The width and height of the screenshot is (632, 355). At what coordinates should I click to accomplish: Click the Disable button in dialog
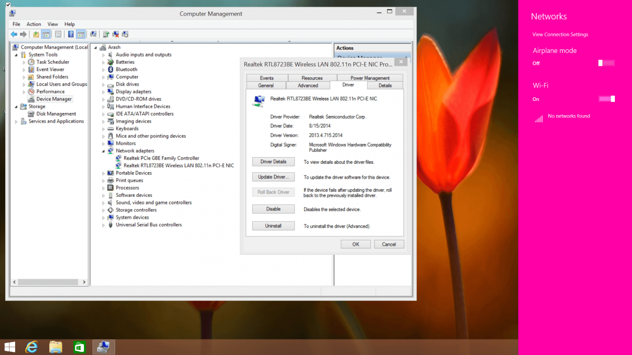click(x=273, y=209)
